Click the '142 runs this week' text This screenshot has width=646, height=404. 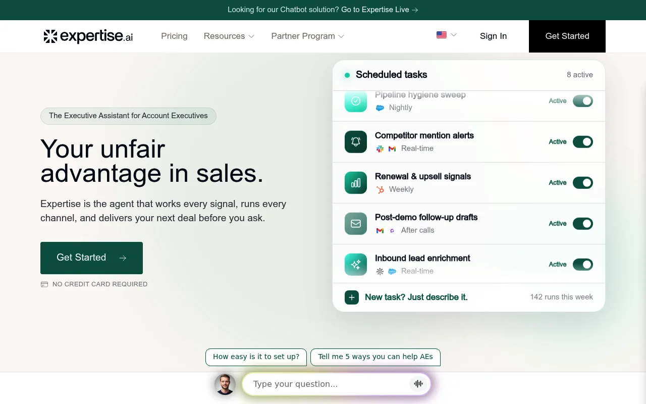(562, 297)
